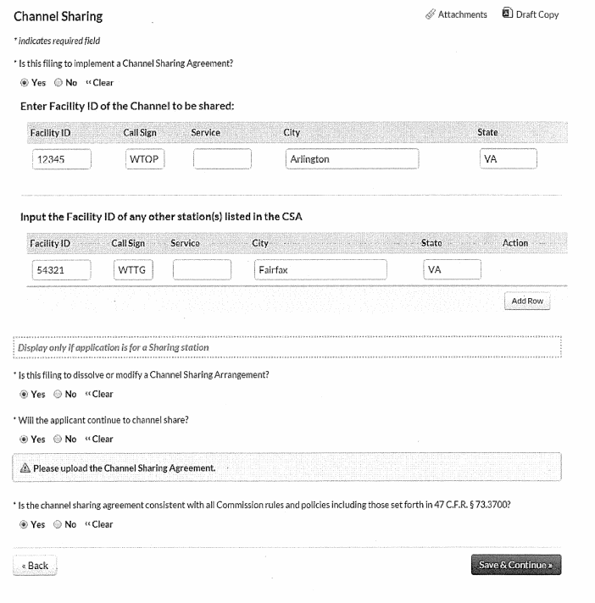Click the Attachments paperclip icon
The width and height of the screenshot is (595, 603).
(x=431, y=14)
